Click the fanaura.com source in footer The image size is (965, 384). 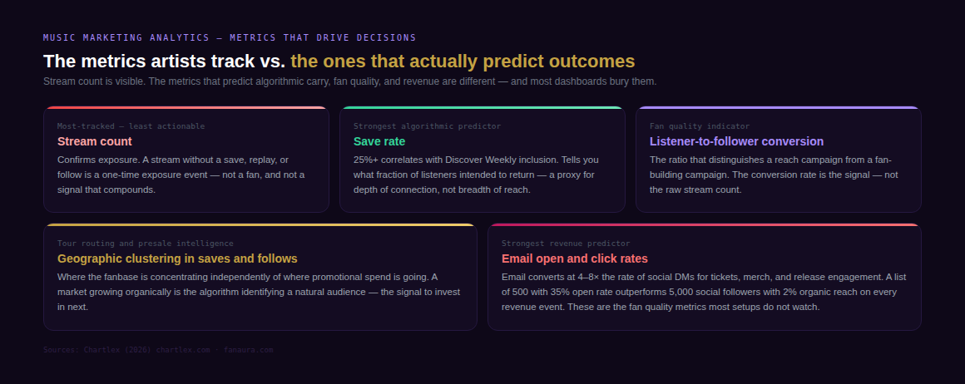click(249, 350)
